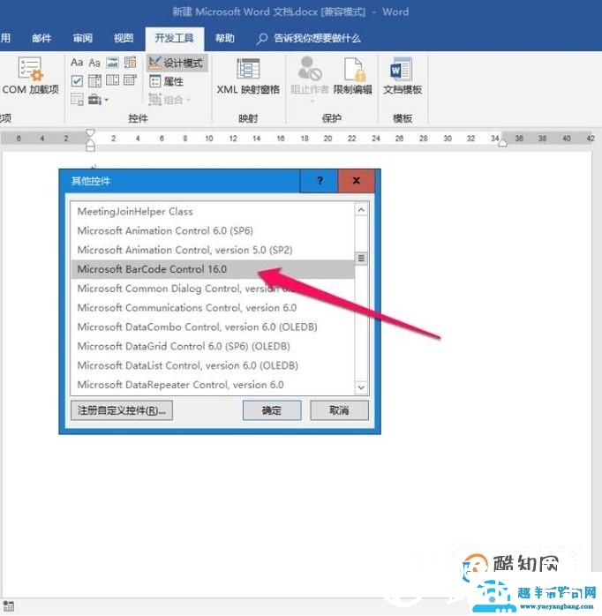Select MeetingJoinHelper Class entry
Viewport: 602px width, 616px height.
click(213, 211)
